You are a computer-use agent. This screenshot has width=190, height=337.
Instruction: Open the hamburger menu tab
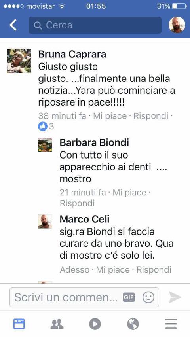[x=171, y=324]
